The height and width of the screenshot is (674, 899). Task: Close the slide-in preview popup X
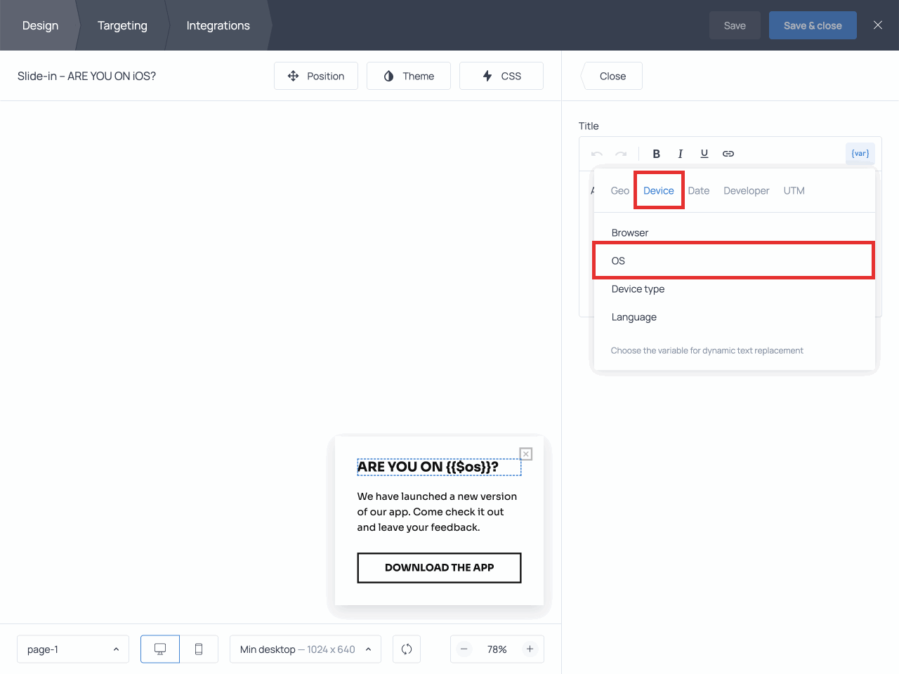coord(526,454)
